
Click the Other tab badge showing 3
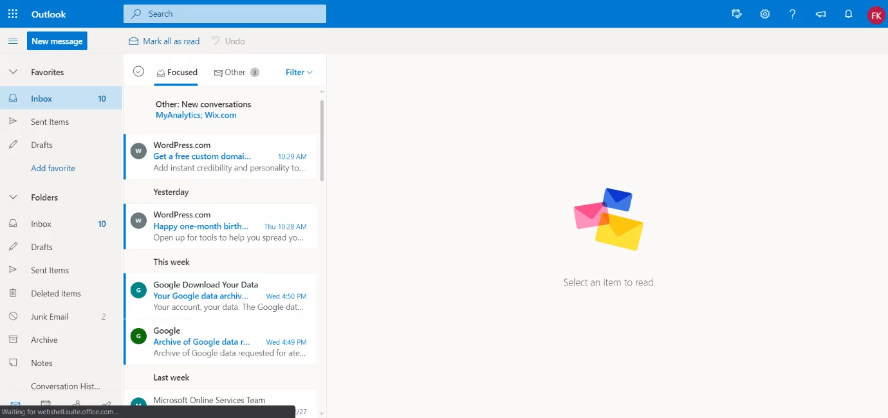[x=255, y=72]
